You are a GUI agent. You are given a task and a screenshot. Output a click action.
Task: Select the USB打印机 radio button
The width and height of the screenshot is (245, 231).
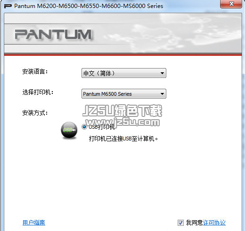pos(84,127)
